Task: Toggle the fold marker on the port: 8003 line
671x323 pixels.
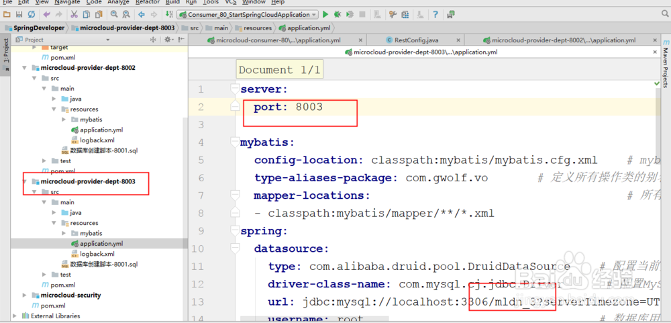Action: [x=235, y=107]
